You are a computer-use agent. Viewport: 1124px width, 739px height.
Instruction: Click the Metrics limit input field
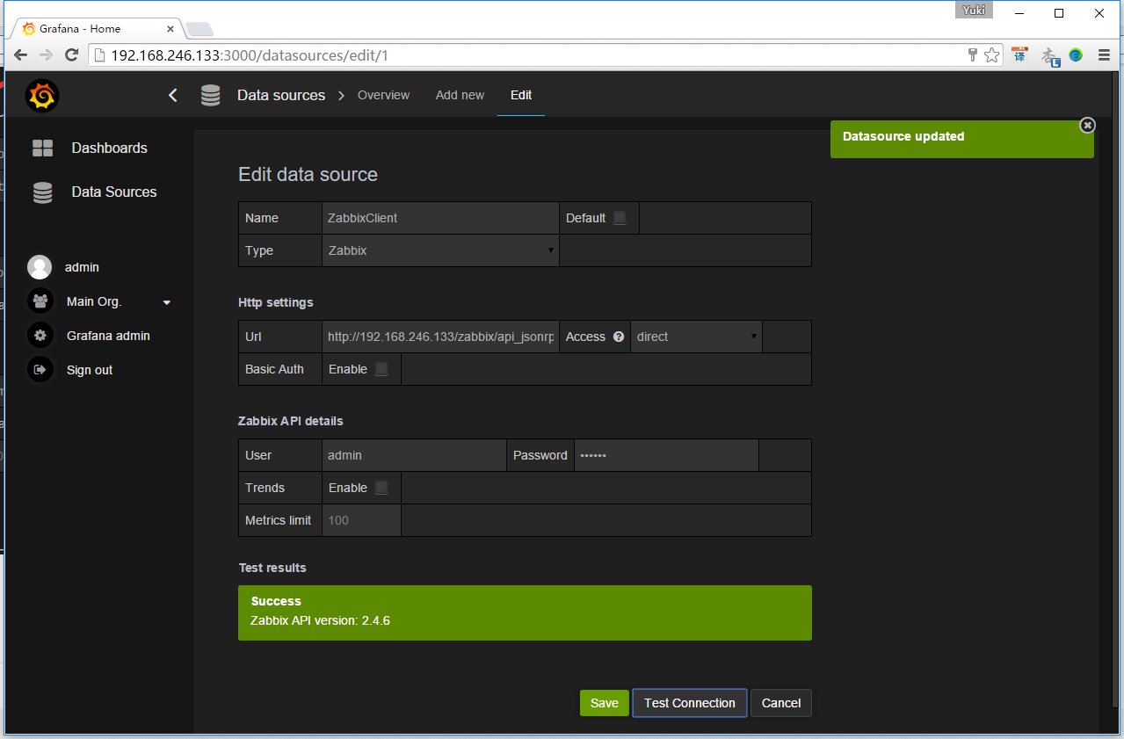pyautogui.click(x=362, y=520)
